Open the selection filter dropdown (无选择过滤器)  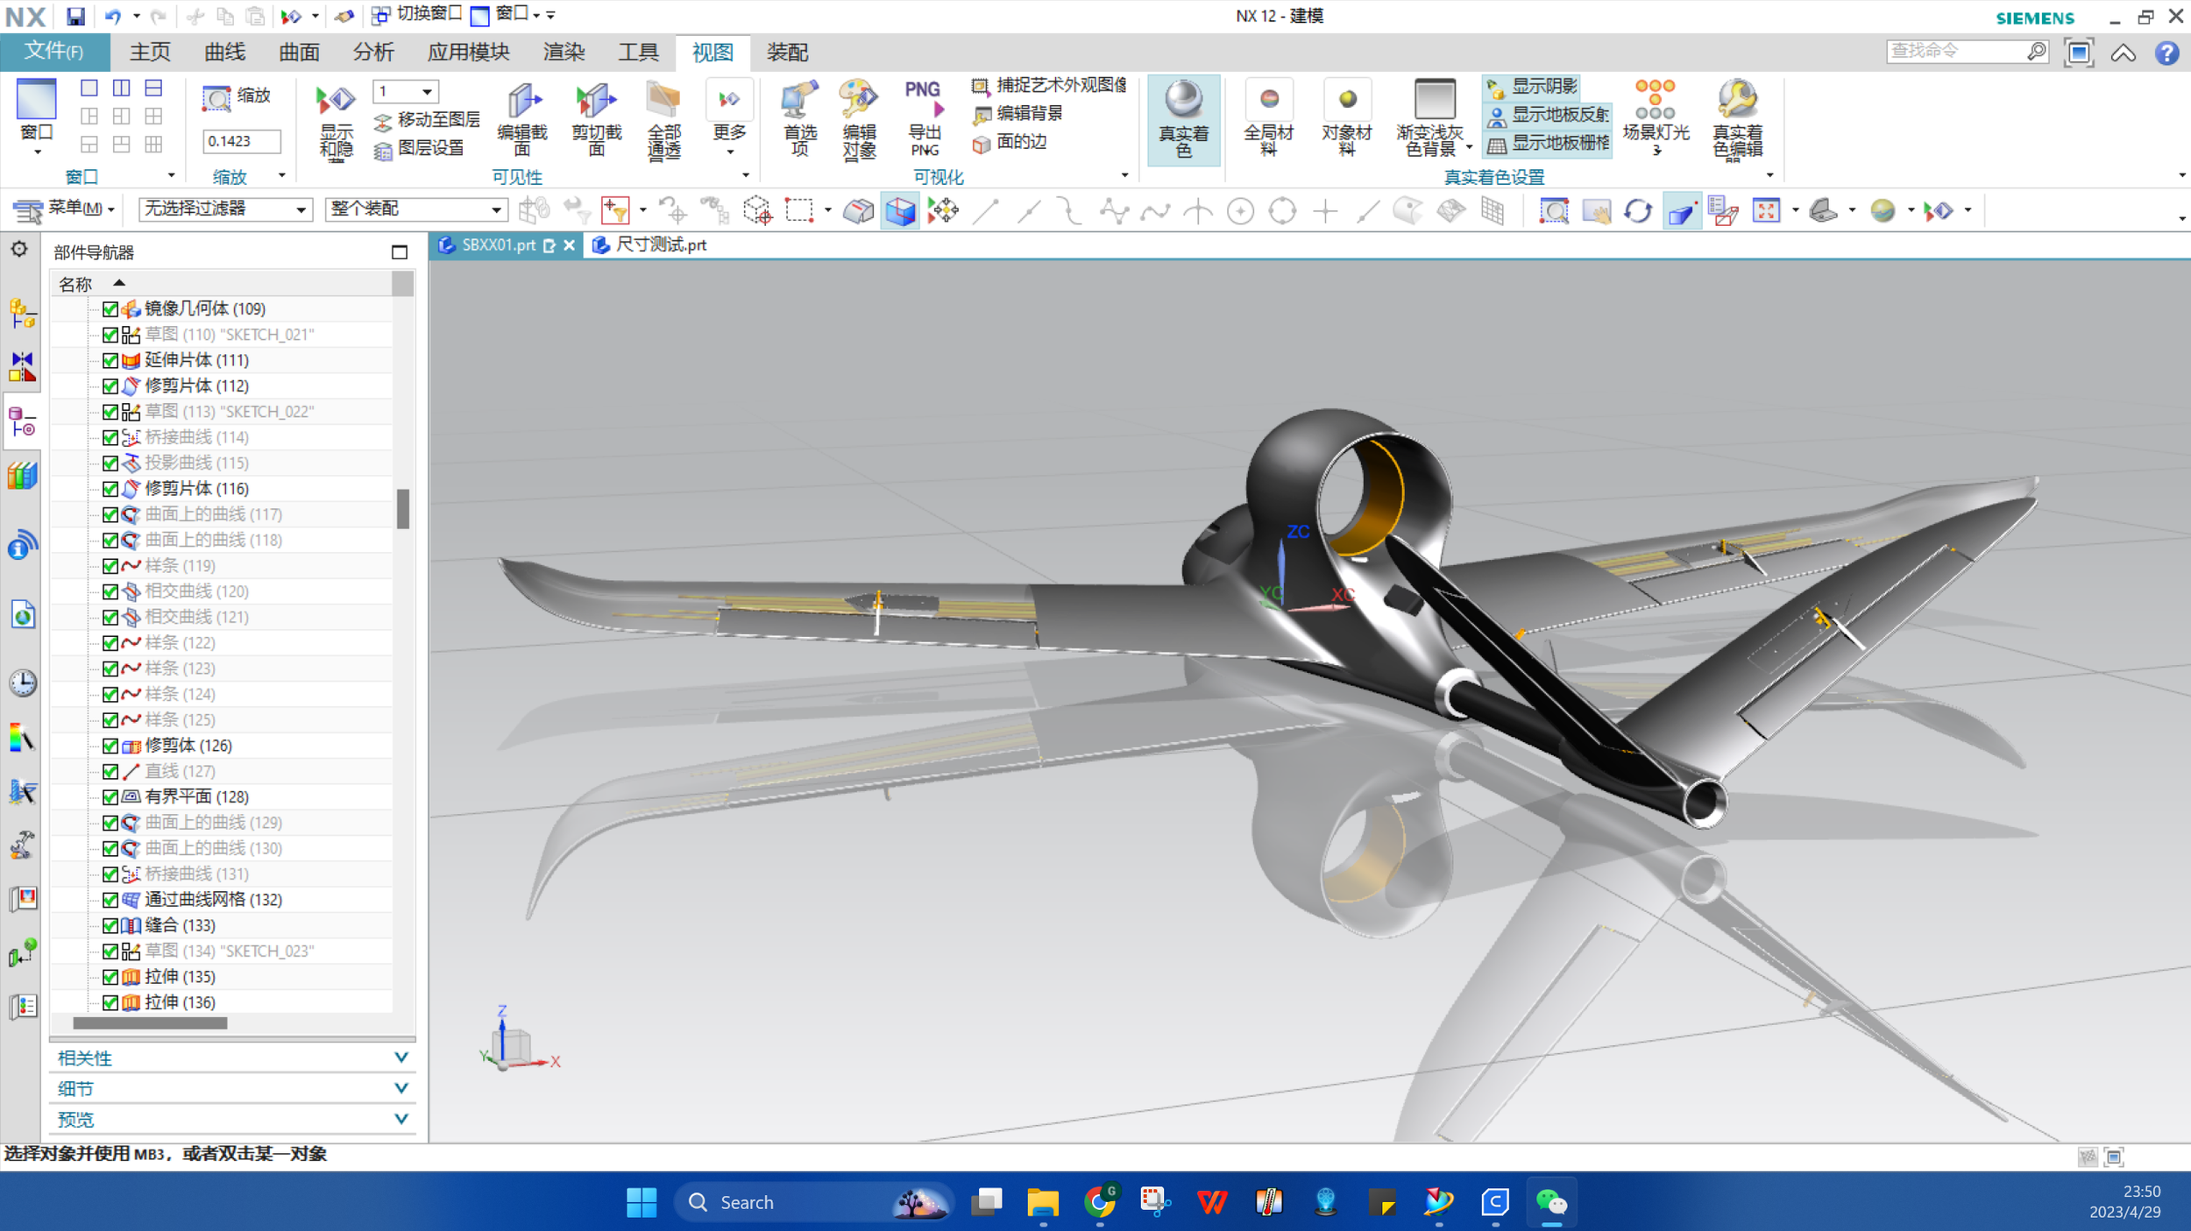(301, 209)
